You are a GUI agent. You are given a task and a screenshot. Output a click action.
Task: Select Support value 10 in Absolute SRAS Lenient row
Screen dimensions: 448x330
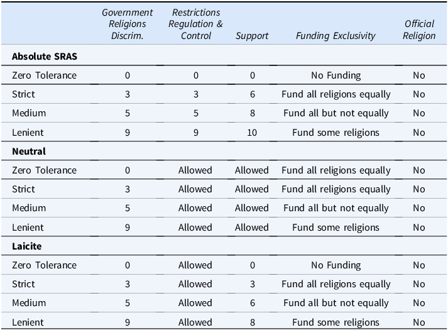(251, 133)
